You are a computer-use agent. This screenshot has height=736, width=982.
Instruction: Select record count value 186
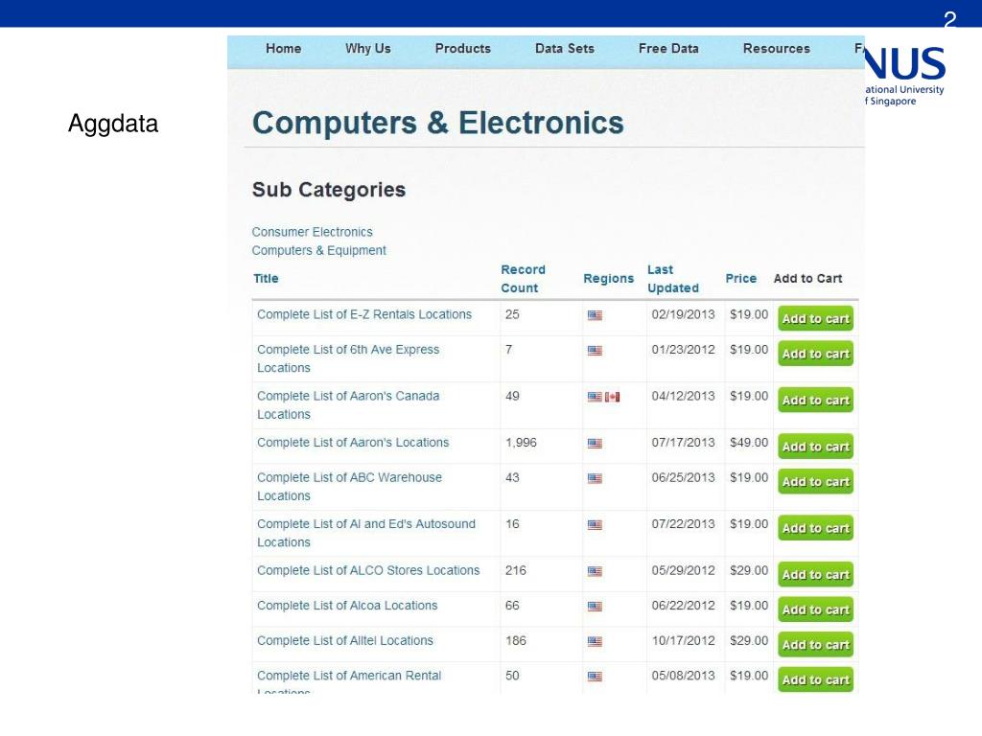coord(515,640)
